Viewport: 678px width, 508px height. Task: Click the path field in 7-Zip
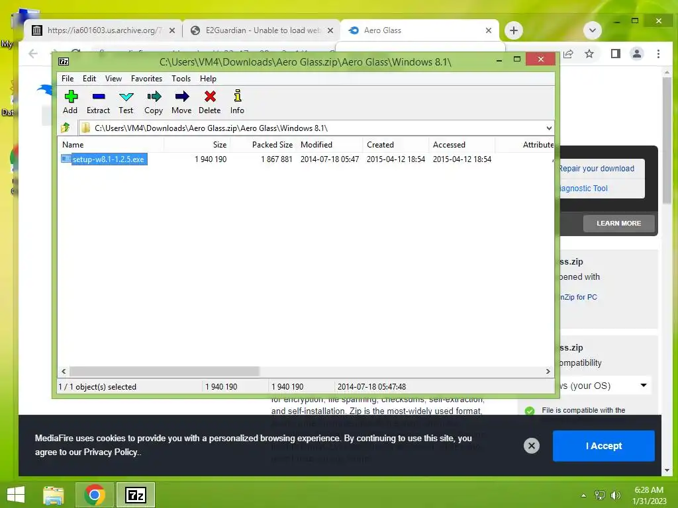311,128
